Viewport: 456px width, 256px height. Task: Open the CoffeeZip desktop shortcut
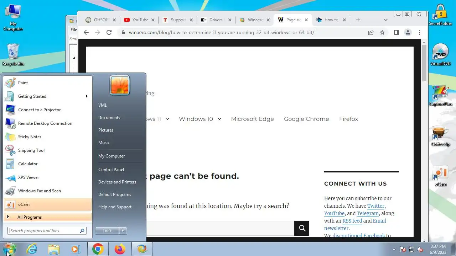[x=441, y=136]
